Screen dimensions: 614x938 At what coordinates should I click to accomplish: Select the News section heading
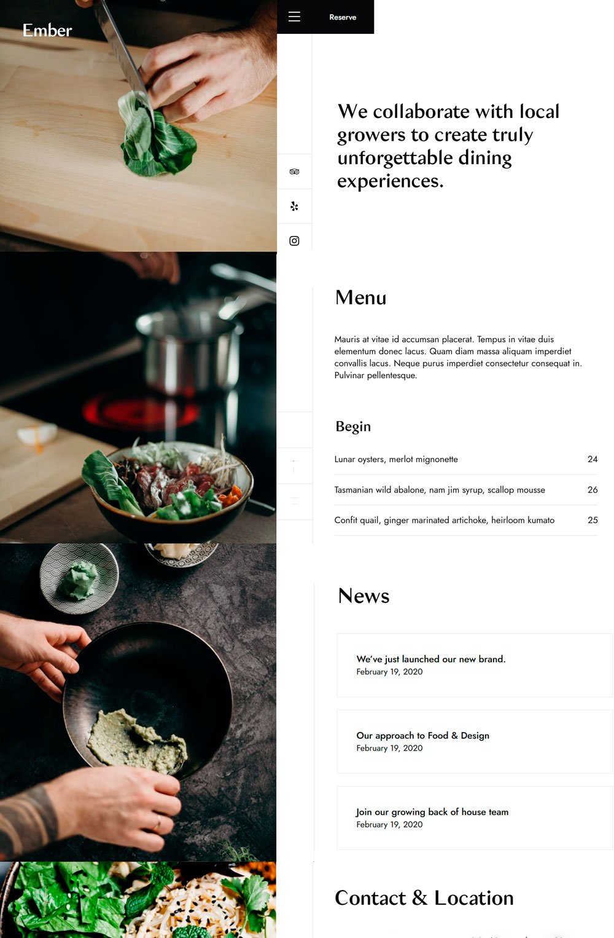tap(363, 596)
